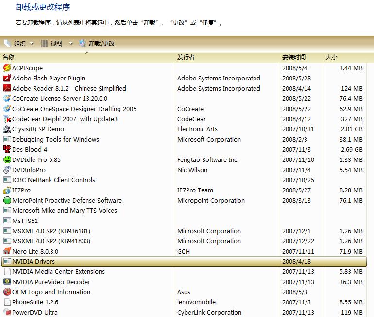The image size is (374, 317).
Task: Select Adobe Flash Player Plugin name
Action: pos(49,79)
